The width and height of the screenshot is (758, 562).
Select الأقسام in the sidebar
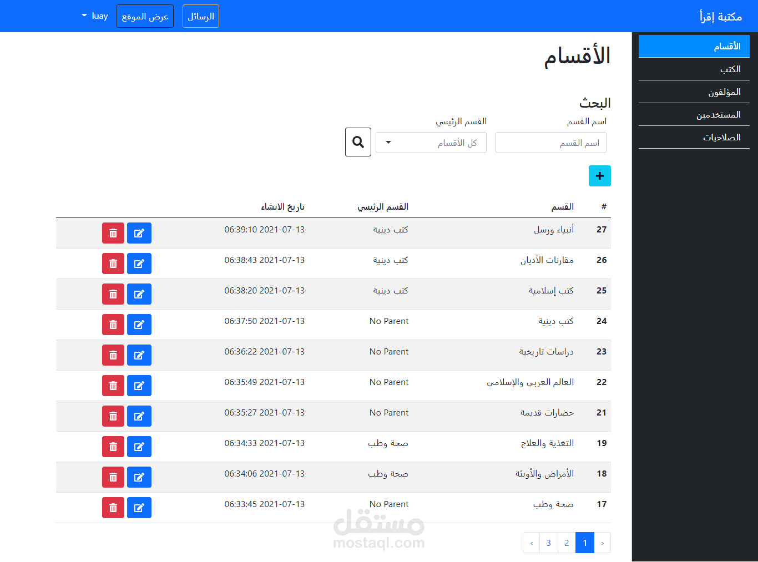click(x=694, y=46)
